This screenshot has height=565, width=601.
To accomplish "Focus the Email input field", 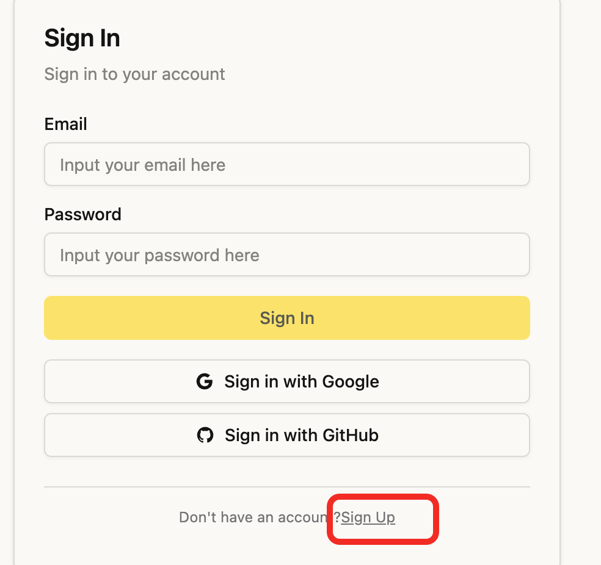I will (x=286, y=165).
